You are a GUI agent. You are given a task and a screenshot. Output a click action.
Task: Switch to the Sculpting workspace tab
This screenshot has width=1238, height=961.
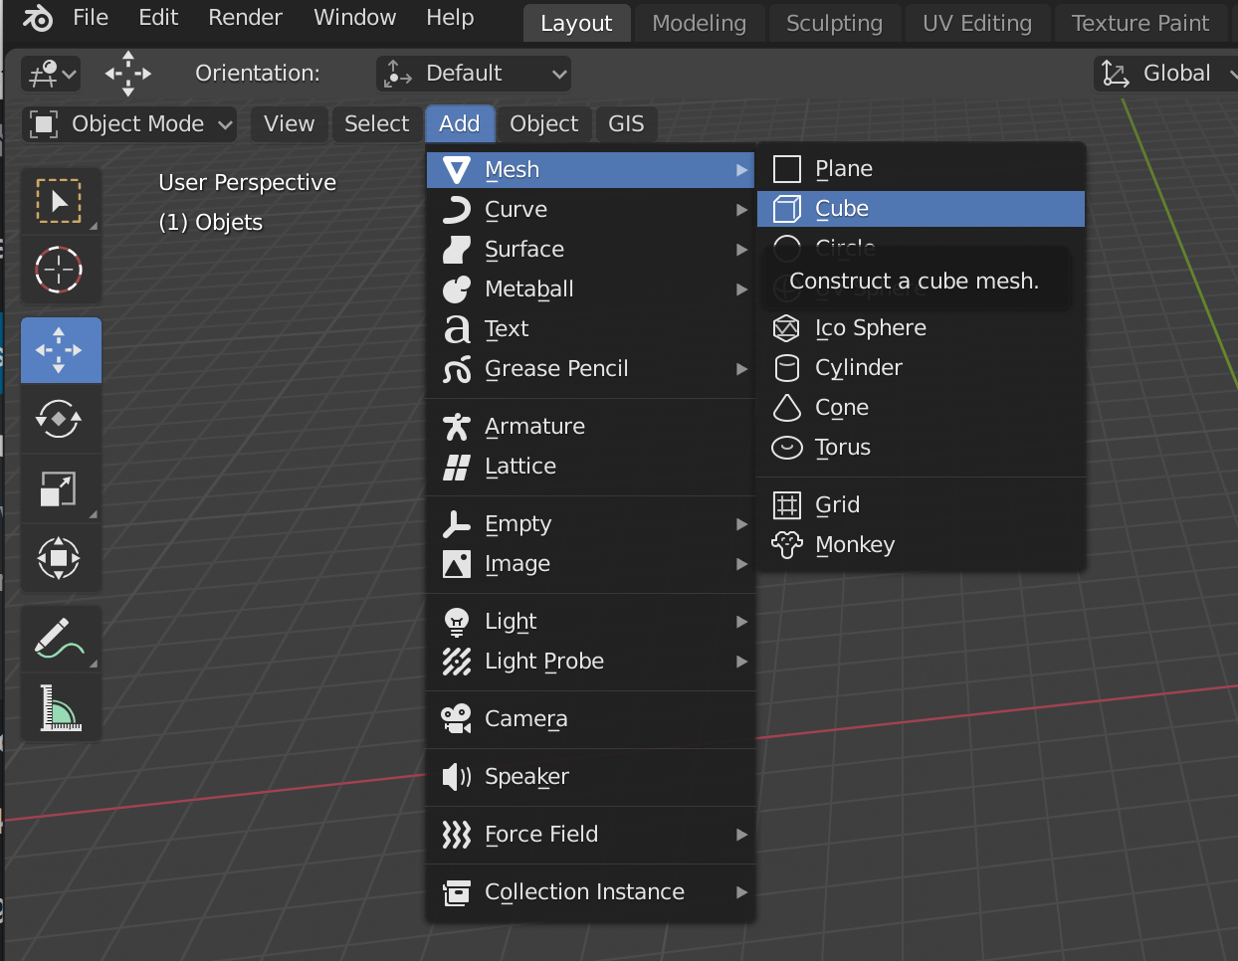pos(834,23)
